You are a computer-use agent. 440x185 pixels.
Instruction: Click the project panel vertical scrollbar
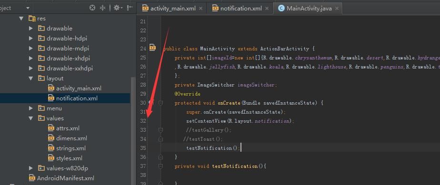point(133,130)
